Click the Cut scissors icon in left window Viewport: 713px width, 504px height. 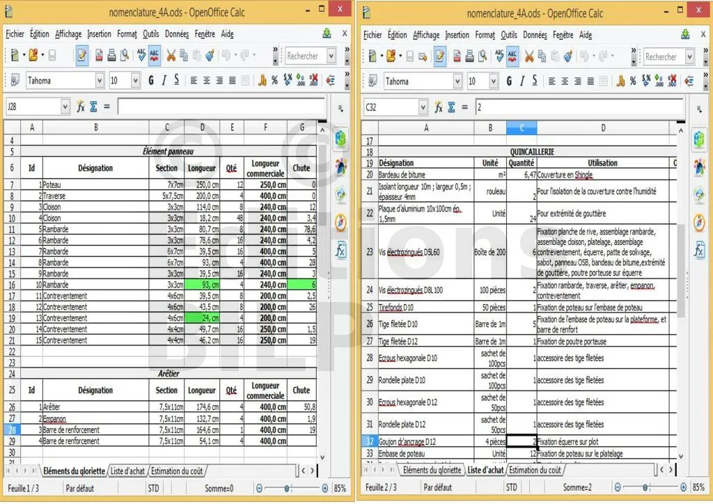(171, 56)
